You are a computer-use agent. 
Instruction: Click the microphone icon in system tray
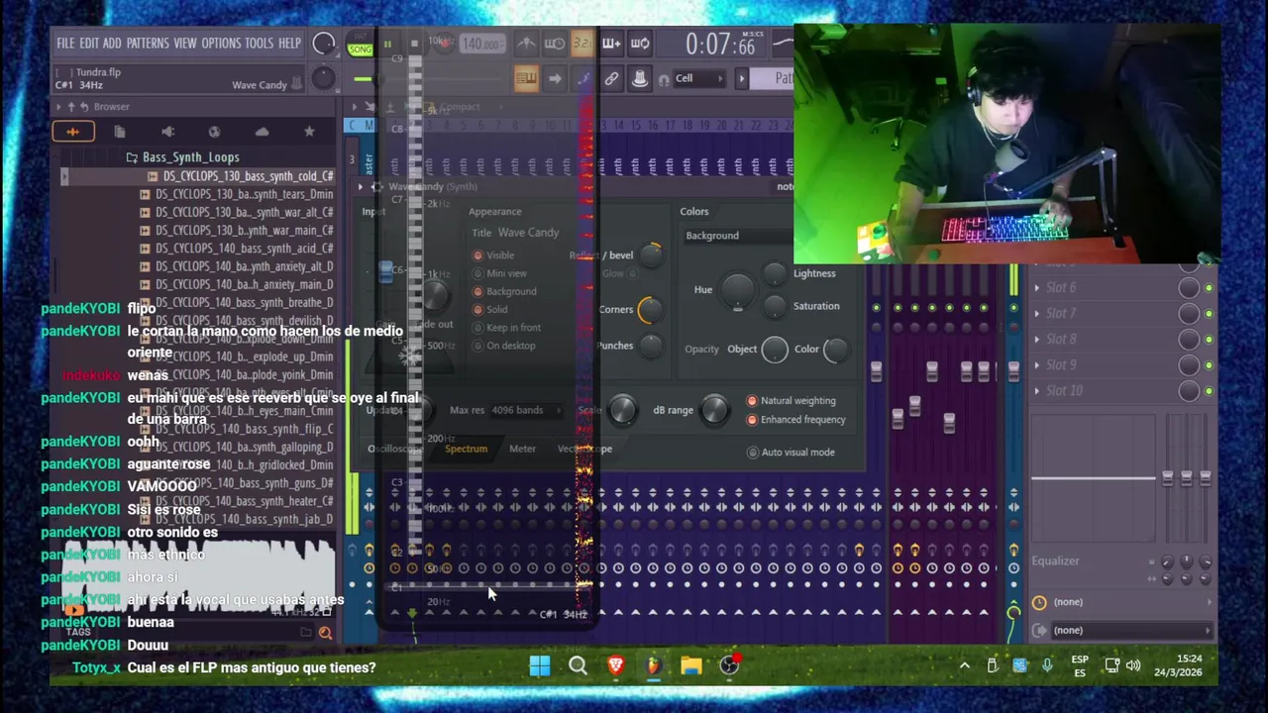[1047, 666]
